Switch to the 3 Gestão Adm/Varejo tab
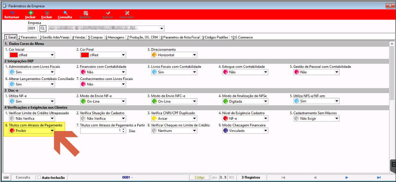396x182 pixels. pyautogui.click(x=54, y=37)
